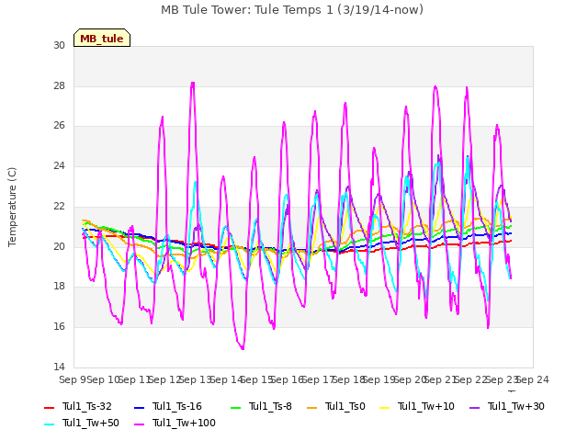Viewport: 588px width, 441px height.
Task: Click the chart title text
Action: [292, 10]
